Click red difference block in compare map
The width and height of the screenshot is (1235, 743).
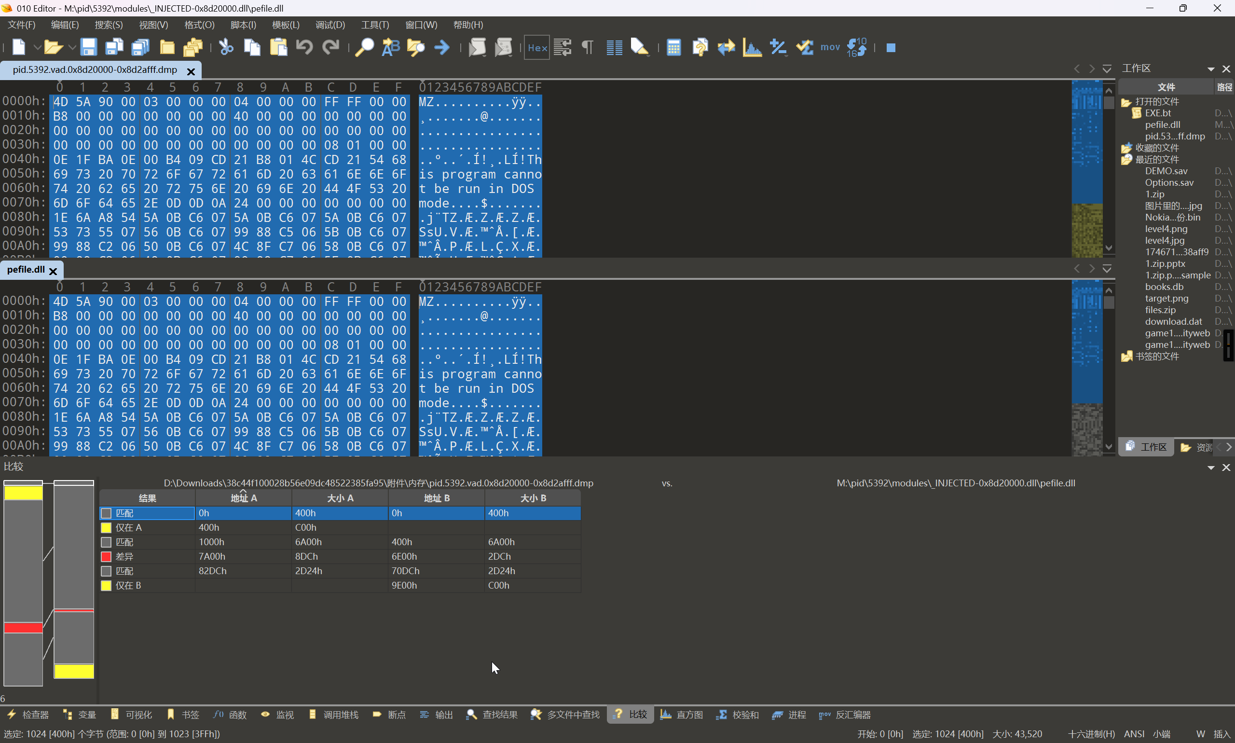coord(23,628)
